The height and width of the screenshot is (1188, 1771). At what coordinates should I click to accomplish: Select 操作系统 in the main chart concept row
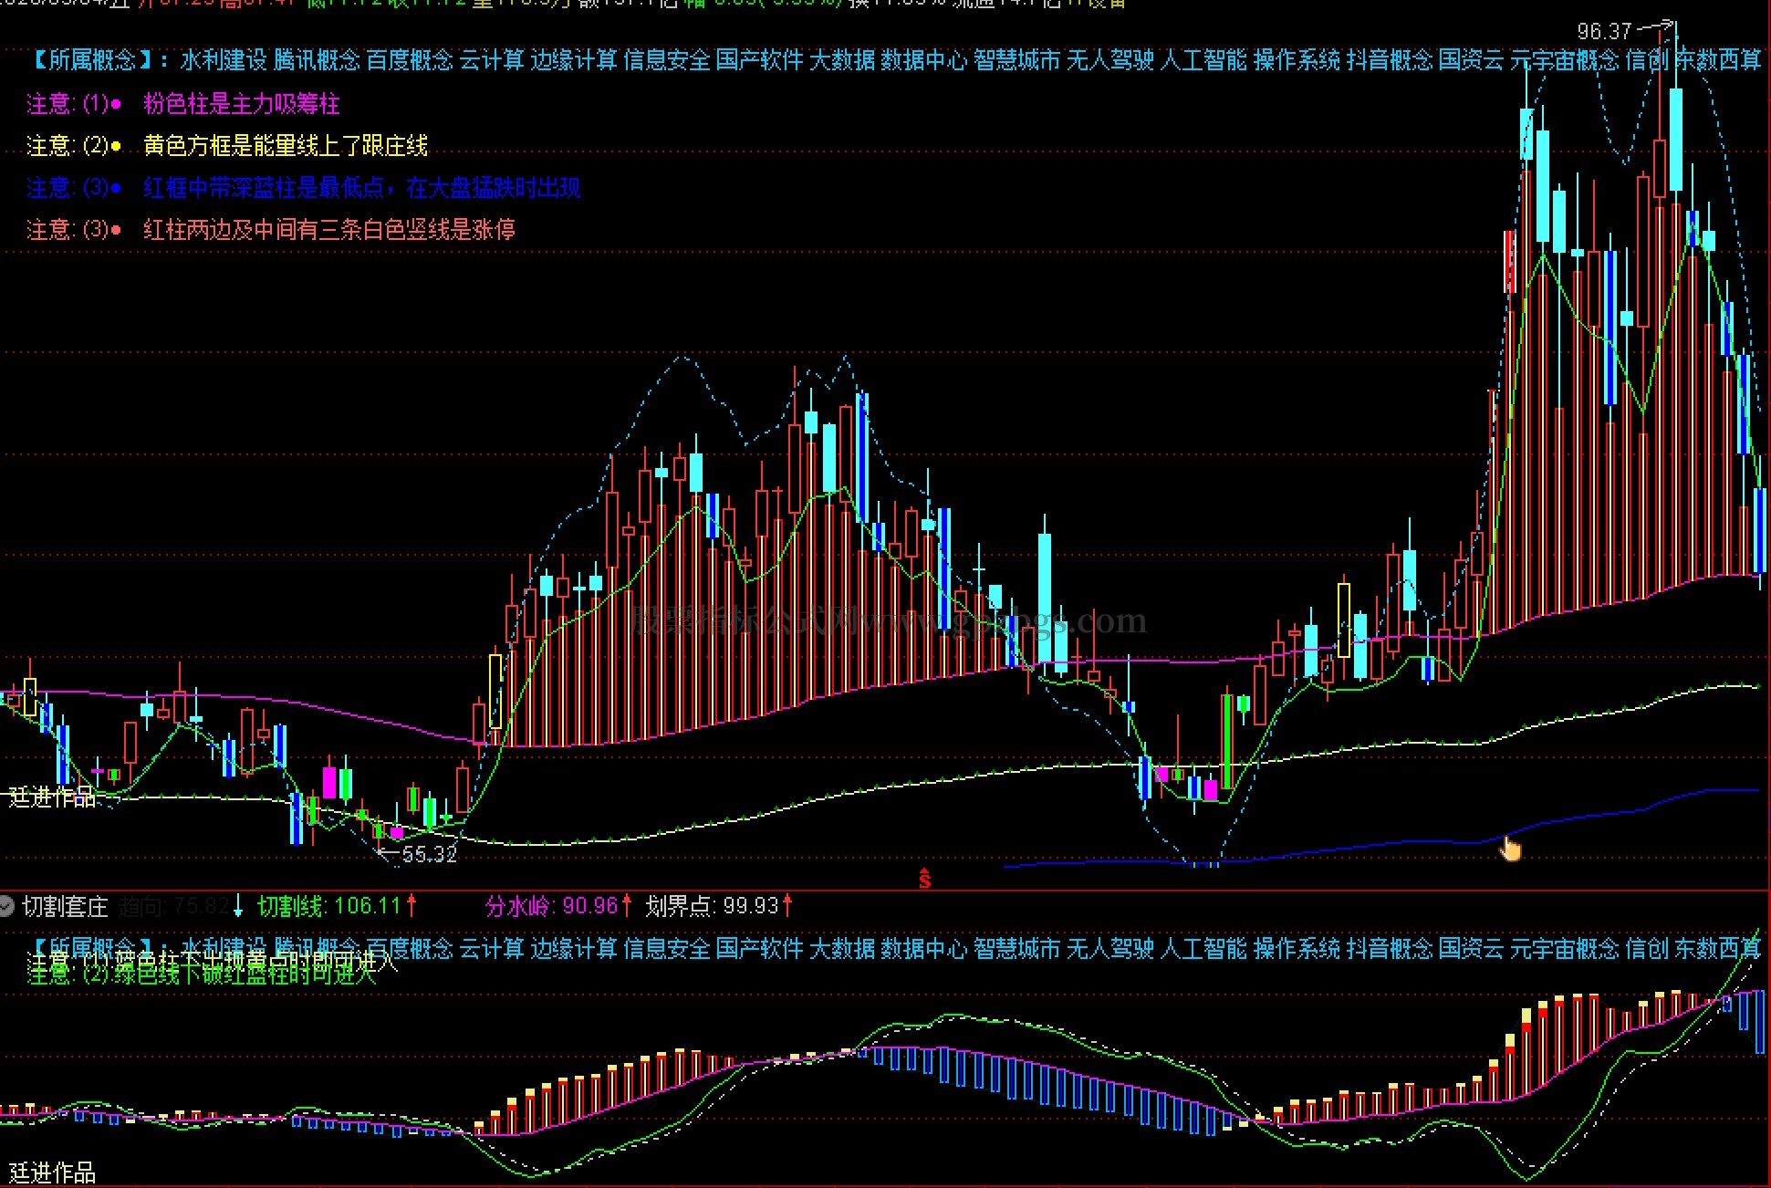pyautogui.click(x=1297, y=60)
